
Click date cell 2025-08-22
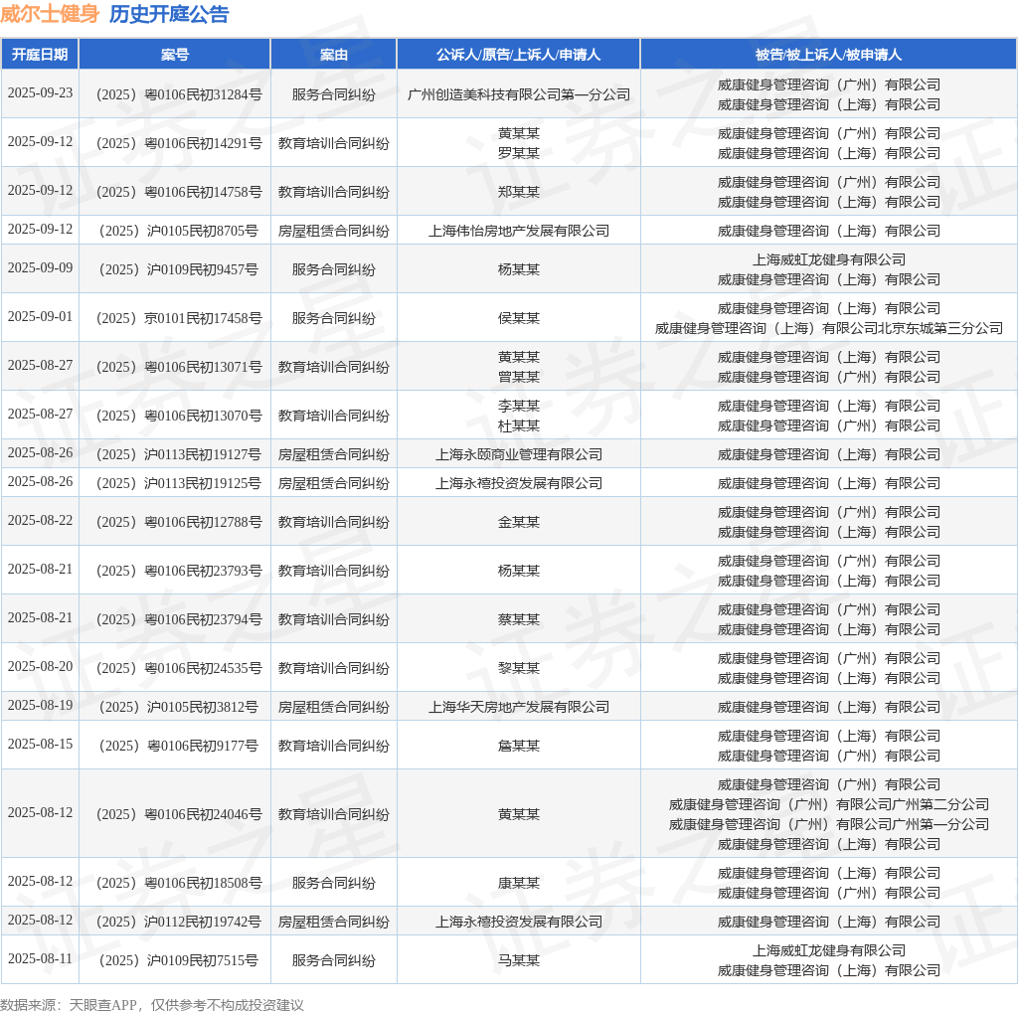tap(40, 520)
